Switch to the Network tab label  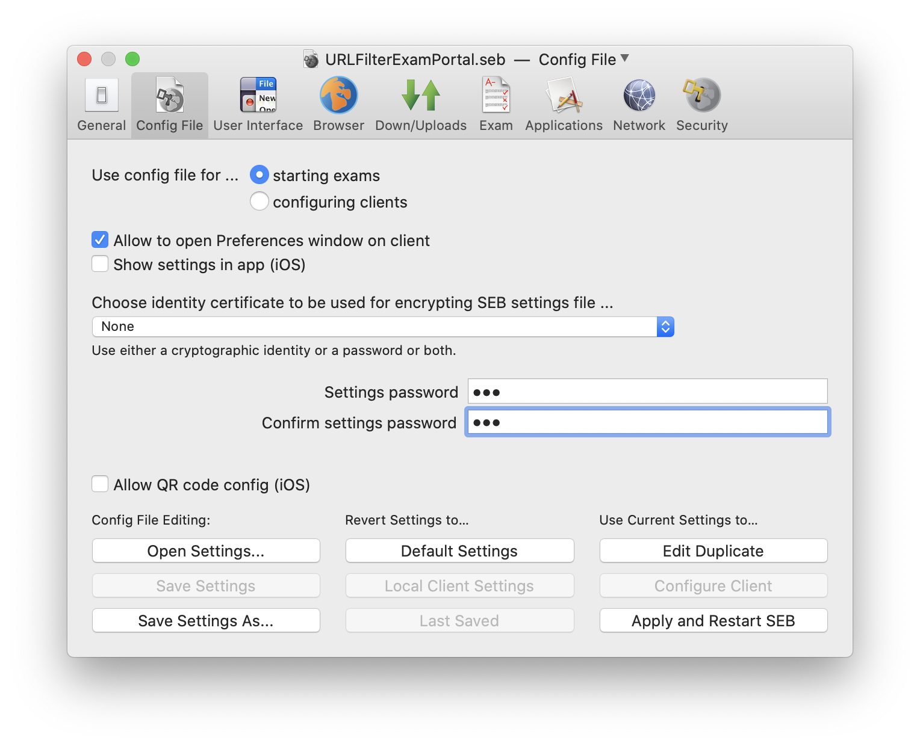[x=639, y=125]
